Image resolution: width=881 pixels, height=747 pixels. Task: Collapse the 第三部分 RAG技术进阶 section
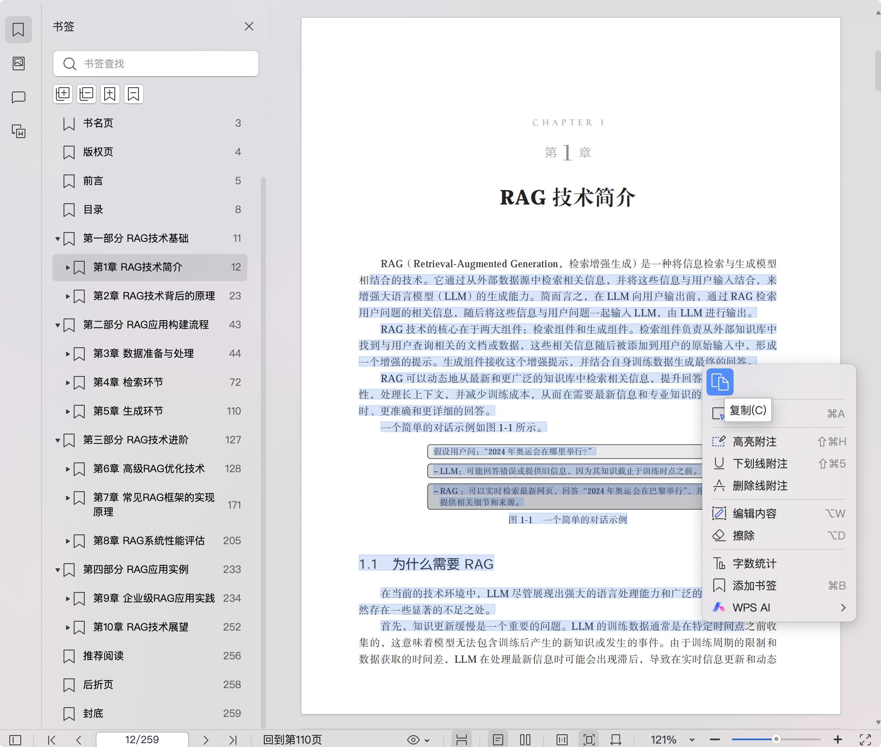[x=58, y=440]
